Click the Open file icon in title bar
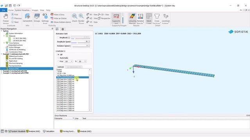The height and width of the screenshot is (140, 250). [x=6, y=5]
